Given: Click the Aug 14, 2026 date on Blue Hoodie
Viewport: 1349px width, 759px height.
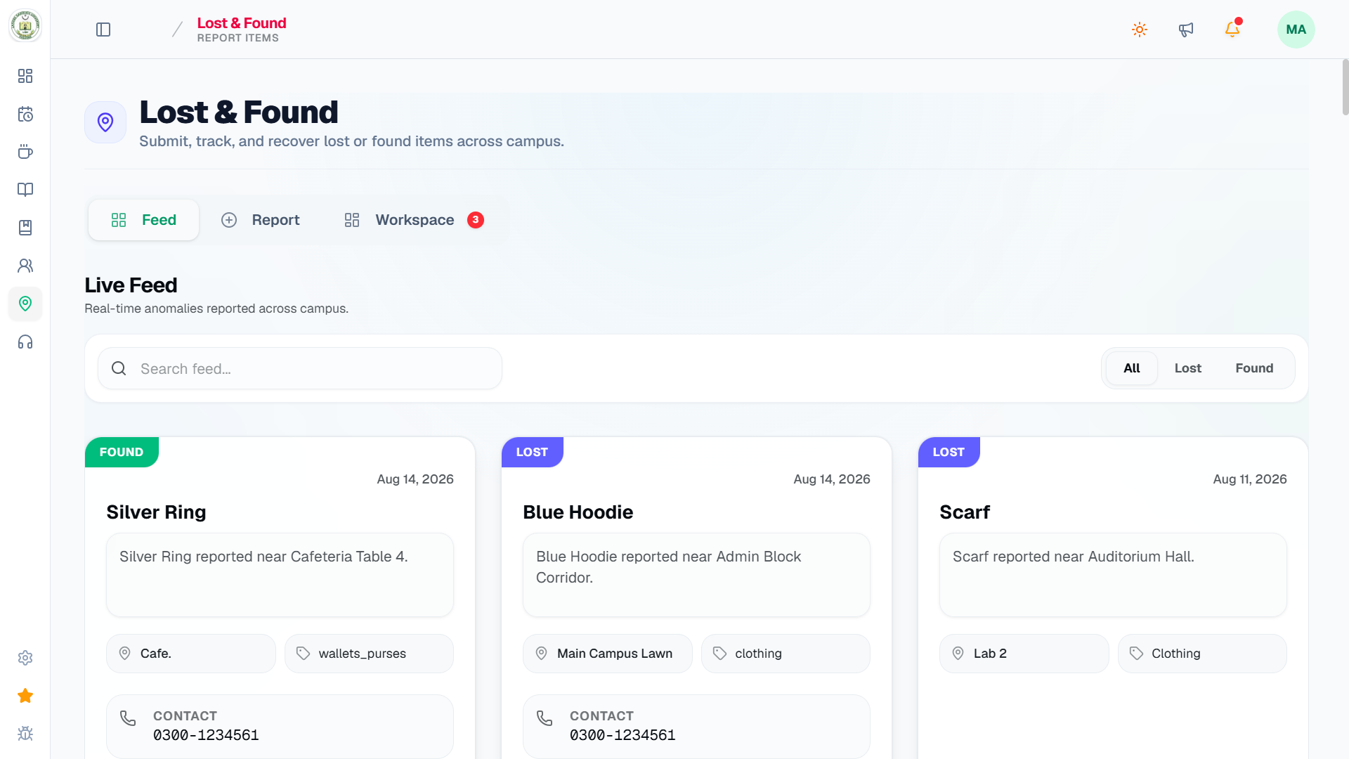Looking at the screenshot, I should point(832,479).
